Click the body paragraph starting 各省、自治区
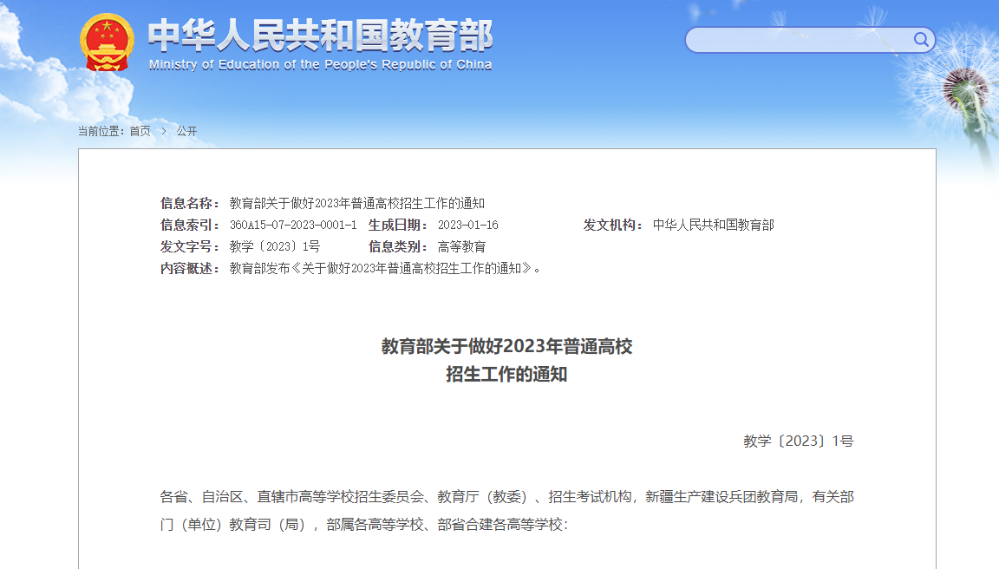The height and width of the screenshot is (569, 999). click(506, 510)
